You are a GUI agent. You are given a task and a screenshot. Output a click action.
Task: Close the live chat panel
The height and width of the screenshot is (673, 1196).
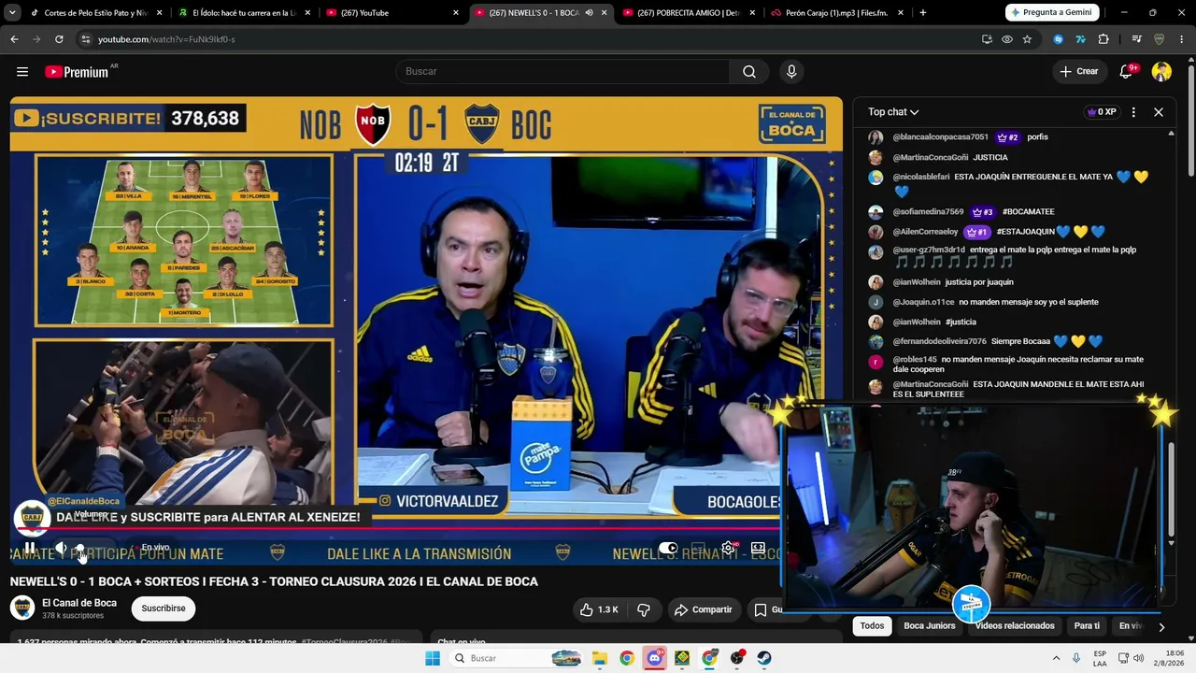1159,112
